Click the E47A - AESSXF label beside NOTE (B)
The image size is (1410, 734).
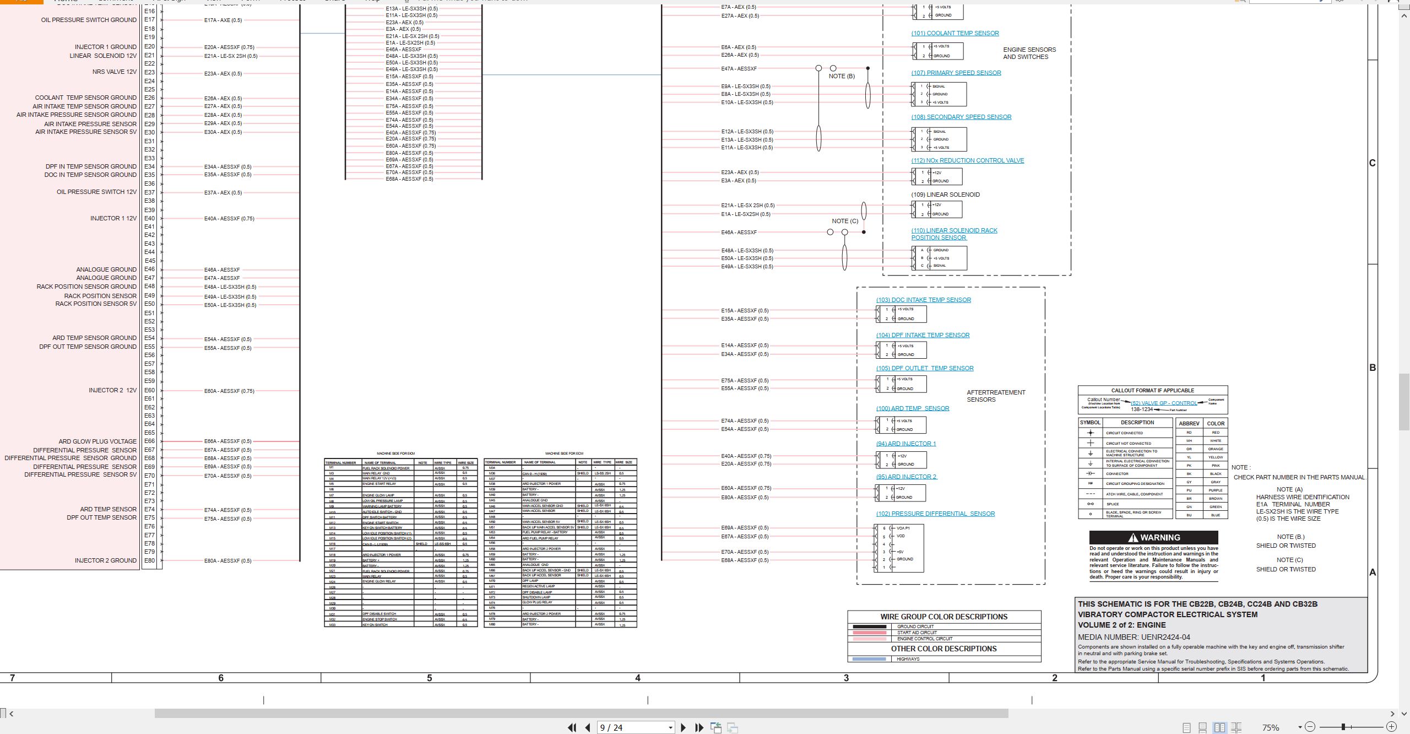tap(739, 69)
